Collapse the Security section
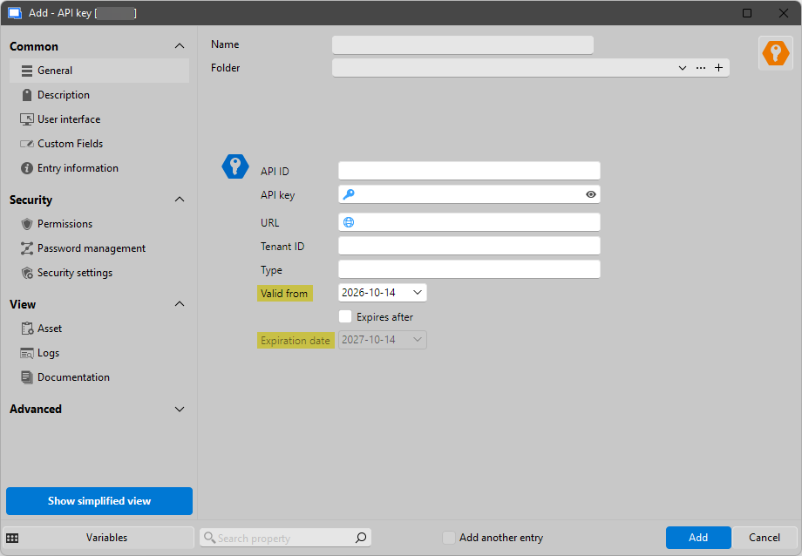The width and height of the screenshot is (802, 556). [180, 200]
